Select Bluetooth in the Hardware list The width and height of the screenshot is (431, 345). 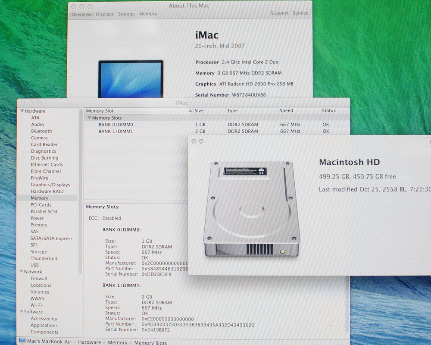tap(41, 131)
